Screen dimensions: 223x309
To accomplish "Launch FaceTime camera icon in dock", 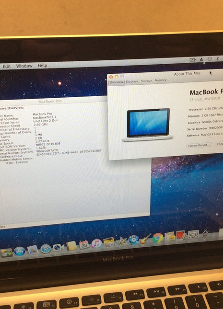I will [x=58, y=247].
